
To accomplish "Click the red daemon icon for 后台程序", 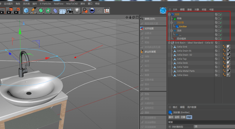I will pos(175,39).
